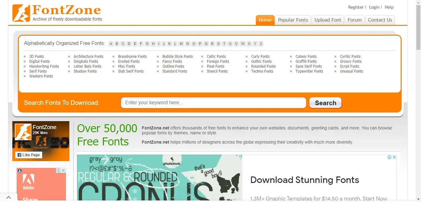Open the Groovy Fonts category
Screen dimensions: 421x202
click(351, 61)
